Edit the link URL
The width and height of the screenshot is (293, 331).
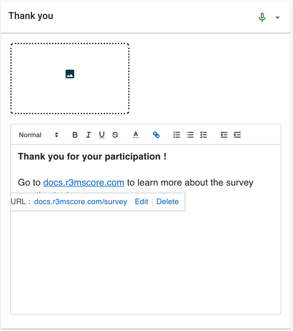tap(141, 202)
